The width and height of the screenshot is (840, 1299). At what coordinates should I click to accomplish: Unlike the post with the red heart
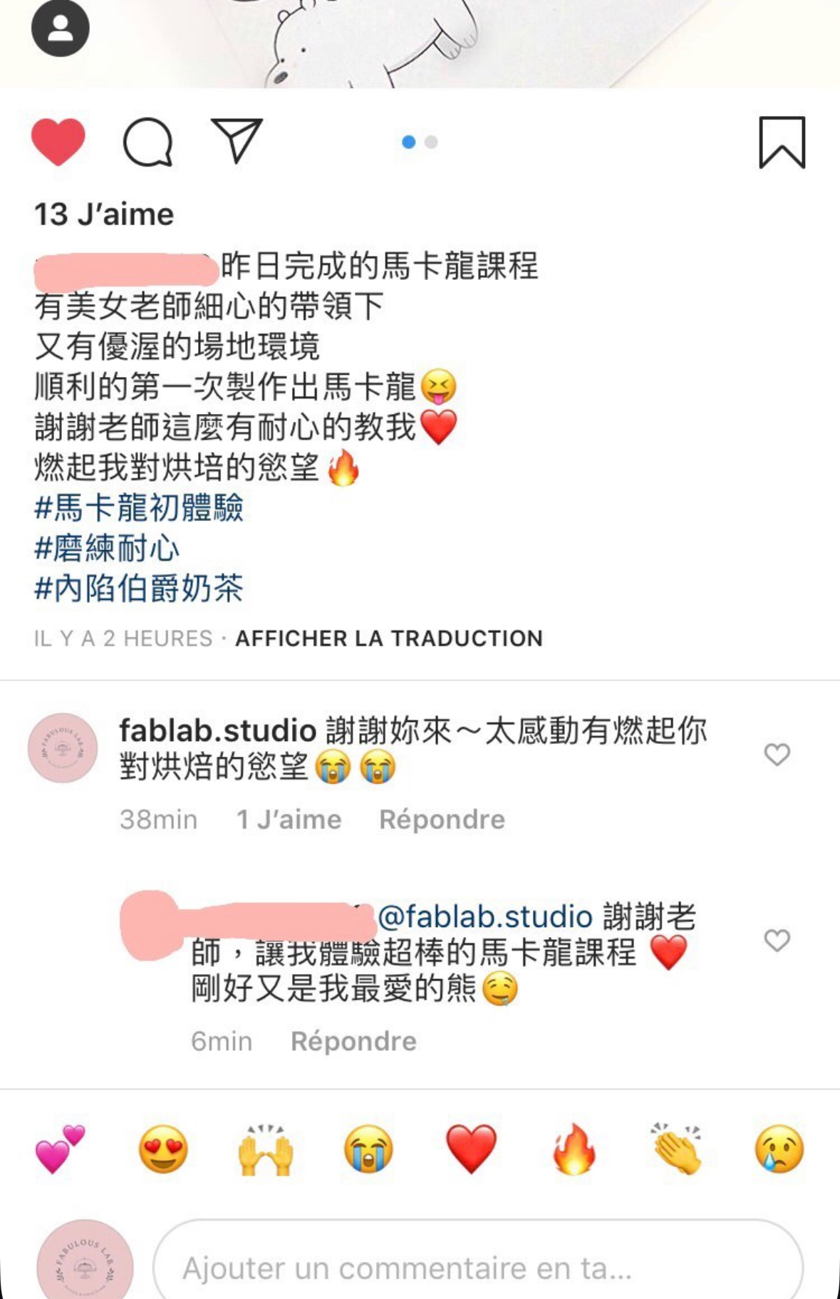58,142
